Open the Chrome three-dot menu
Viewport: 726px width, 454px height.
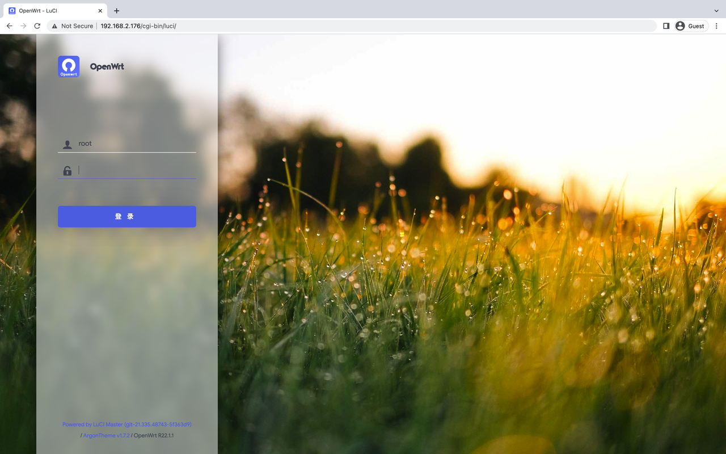click(716, 26)
